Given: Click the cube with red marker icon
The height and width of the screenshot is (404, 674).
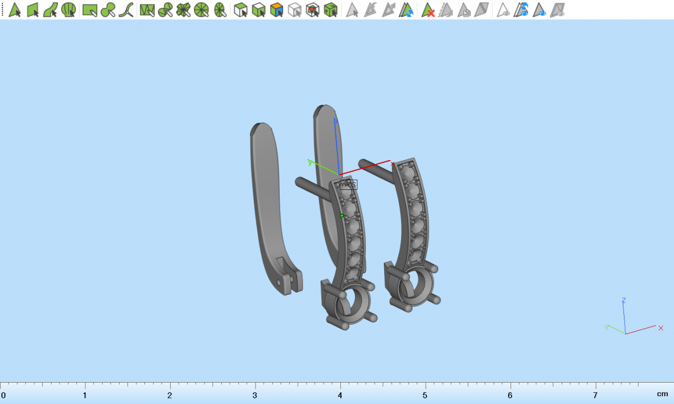Looking at the screenshot, I should (x=313, y=10).
